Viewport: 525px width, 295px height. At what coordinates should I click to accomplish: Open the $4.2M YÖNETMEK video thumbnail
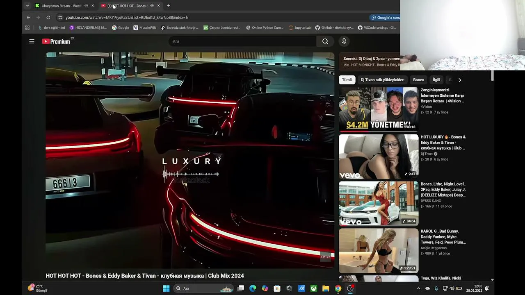379,109
